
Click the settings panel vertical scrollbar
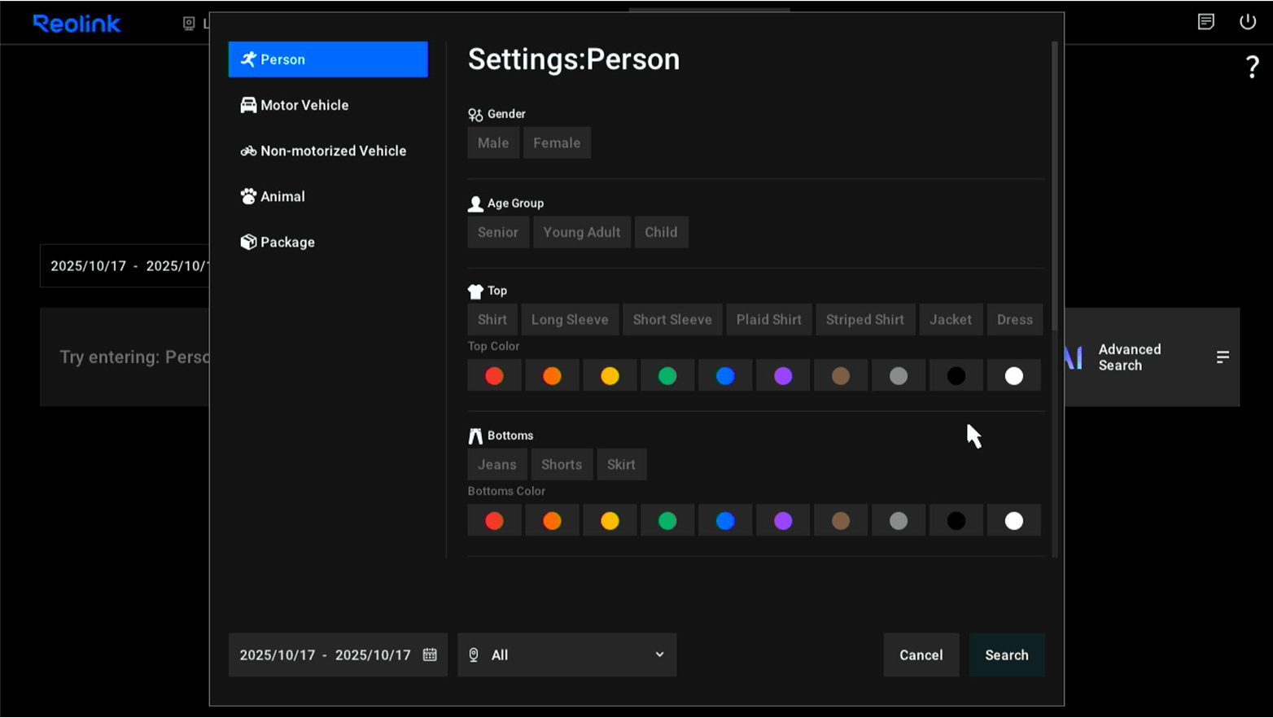pyautogui.click(x=1055, y=187)
